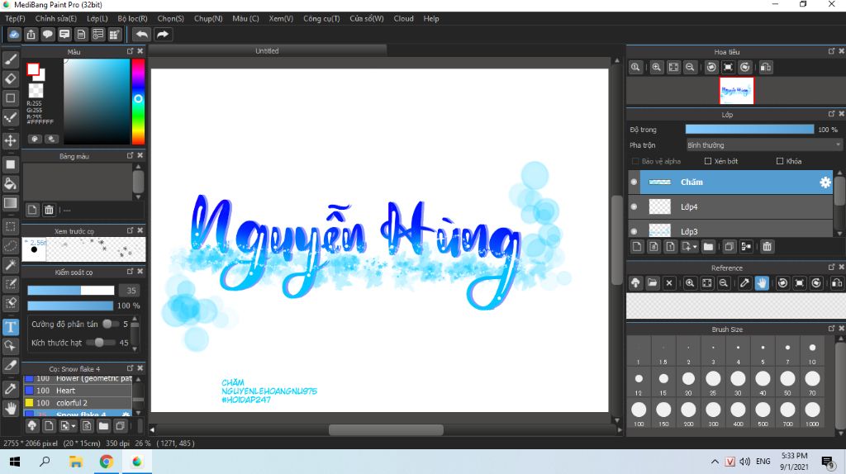Screen dimensions: 846x474
Task: Click the horizontal canvas scrollbar
Action: coord(386,429)
